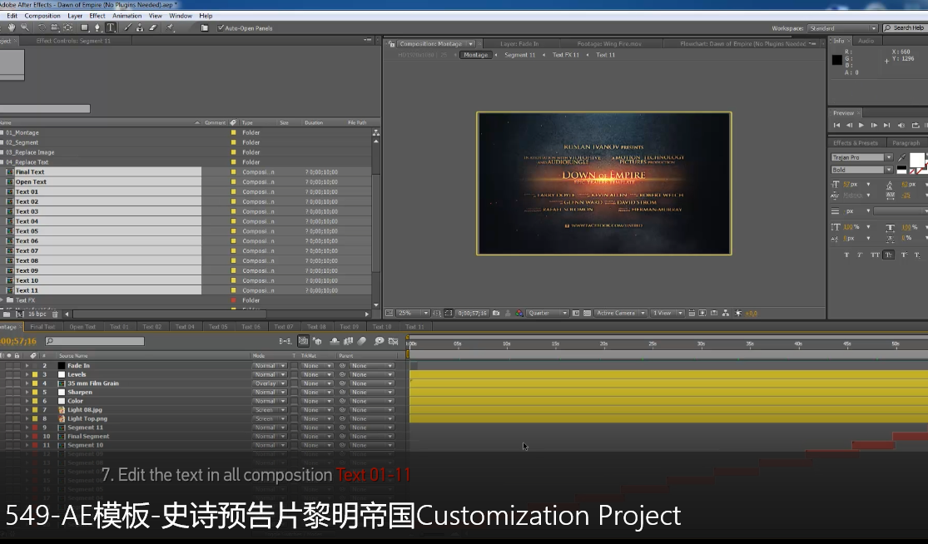Toggle preserve transparency box for Color layer
This screenshot has height=544, width=928.
tap(294, 401)
